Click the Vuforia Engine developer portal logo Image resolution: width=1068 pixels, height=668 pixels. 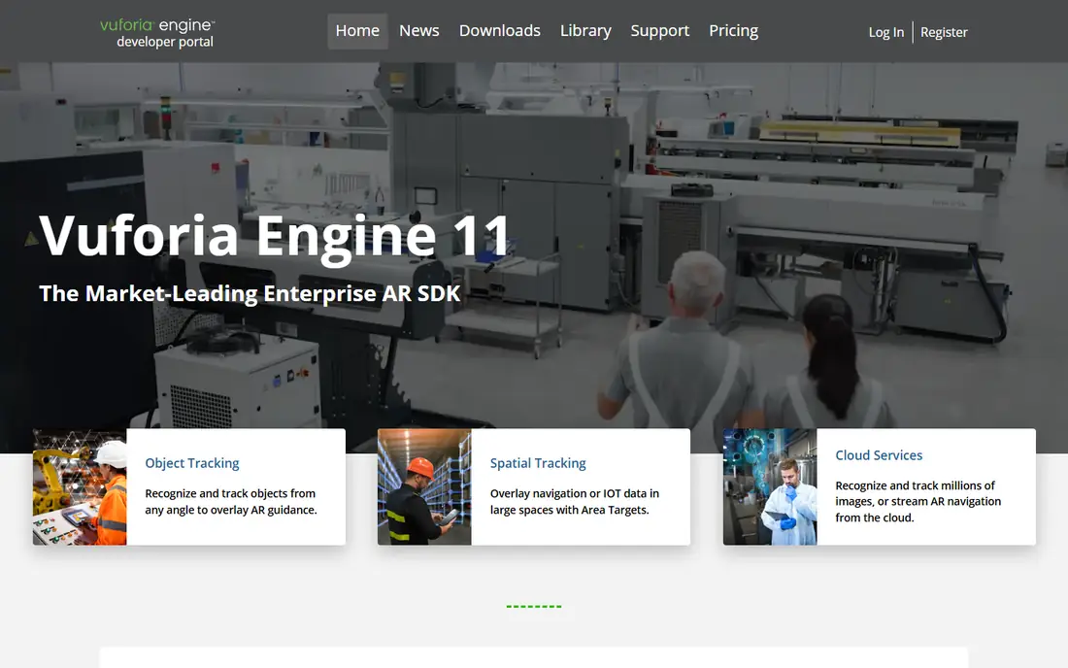pyautogui.click(x=157, y=33)
